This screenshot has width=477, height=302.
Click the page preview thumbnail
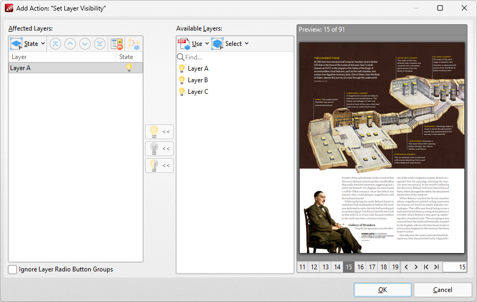click(x=382, y=148)
